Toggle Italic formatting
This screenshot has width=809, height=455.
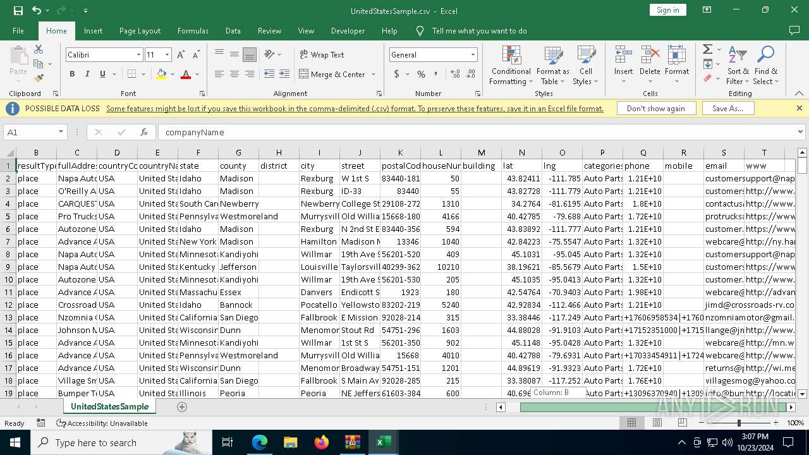click(87, 74)
